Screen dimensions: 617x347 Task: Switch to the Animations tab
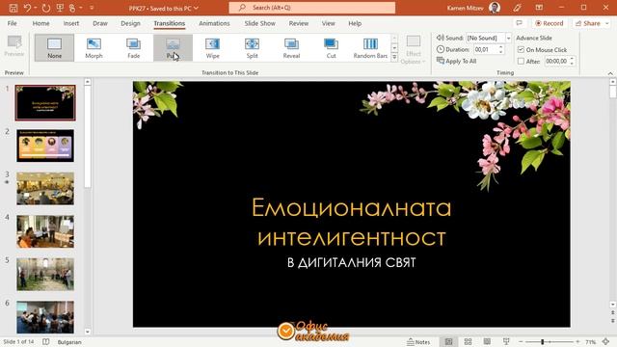214,23
